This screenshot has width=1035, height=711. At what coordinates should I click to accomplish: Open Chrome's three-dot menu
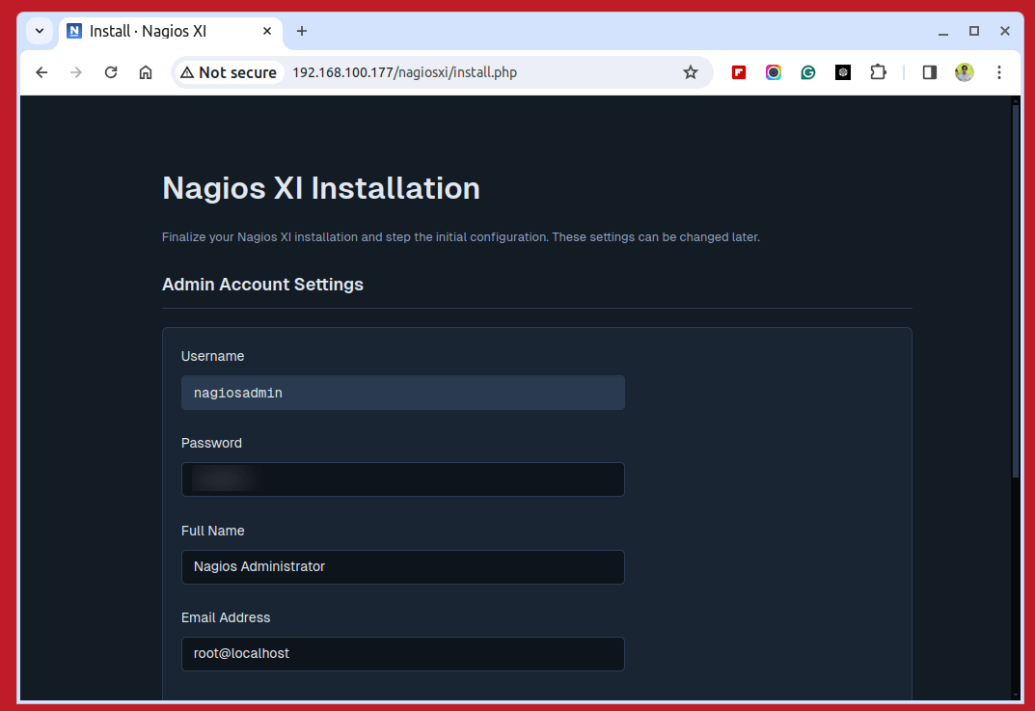pos(999,72)
